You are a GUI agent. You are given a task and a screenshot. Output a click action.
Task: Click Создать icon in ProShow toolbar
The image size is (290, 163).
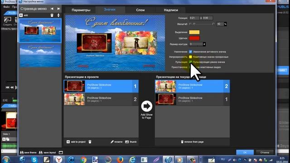click(x=8, y=21)
